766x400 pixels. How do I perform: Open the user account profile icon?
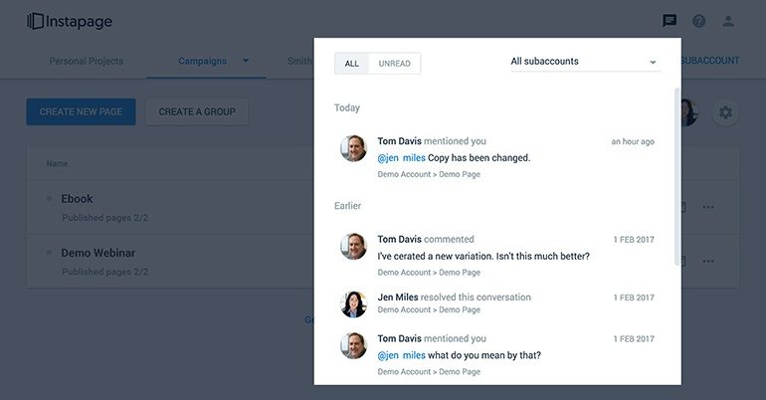point(728,21)
